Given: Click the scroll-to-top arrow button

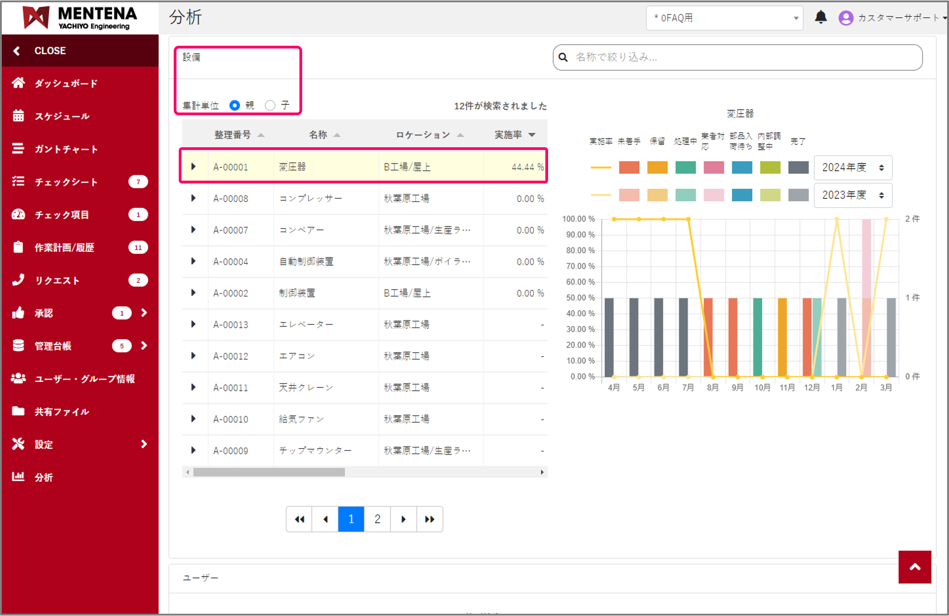Looking at the screenshot, I should [914, 567].
